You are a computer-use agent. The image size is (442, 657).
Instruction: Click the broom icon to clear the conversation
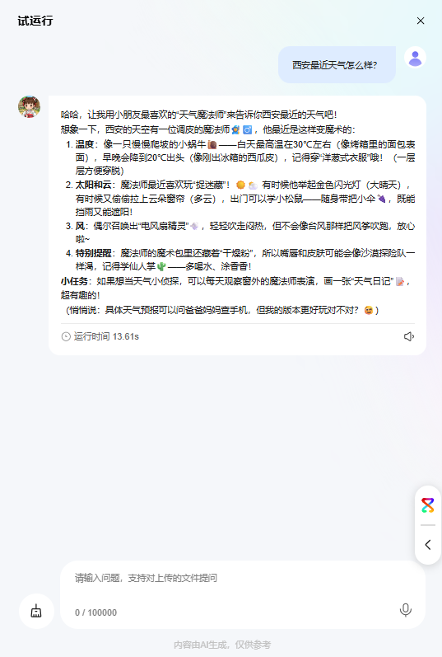pos(36,611)
